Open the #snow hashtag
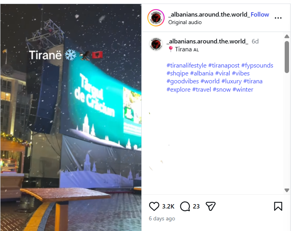The height and width of the screenshot is (231, 291). pyautogui.click(x=222, y=90)
